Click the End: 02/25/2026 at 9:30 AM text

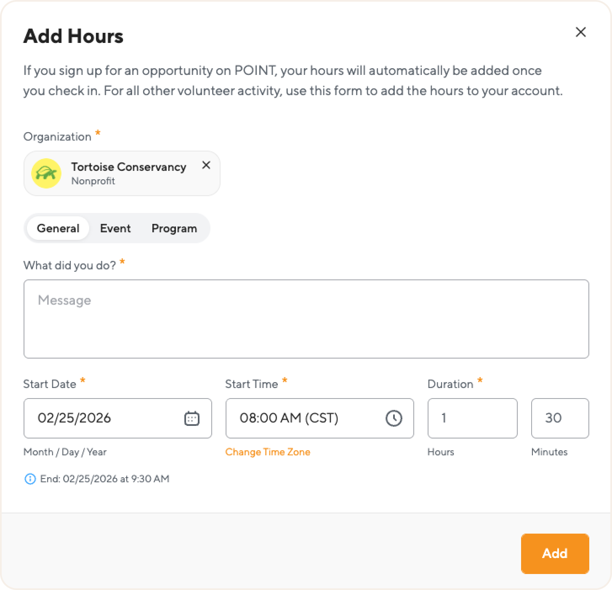pos(105,479)
